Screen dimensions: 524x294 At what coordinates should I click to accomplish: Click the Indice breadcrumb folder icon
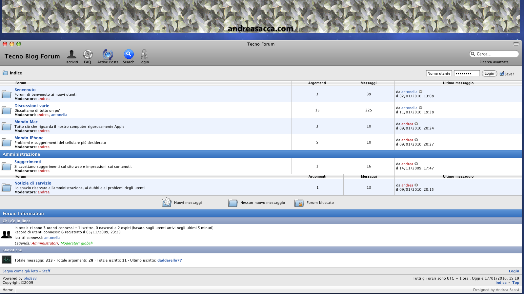tap(5, 73)
